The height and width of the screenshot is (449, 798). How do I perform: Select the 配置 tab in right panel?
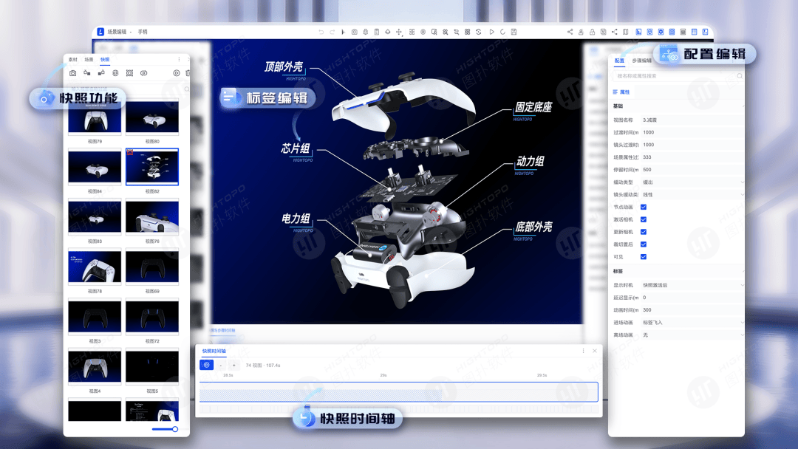click(x=619, y=61)
